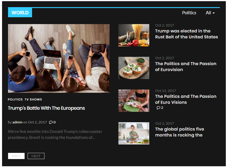Click comment icon on Euro Visions article
227x168 pixels.
pos(158,108)
